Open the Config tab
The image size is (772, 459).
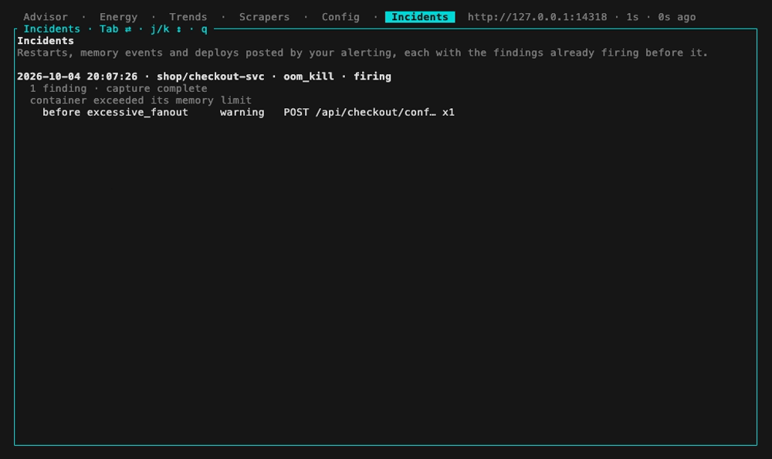tap(340, 17)
